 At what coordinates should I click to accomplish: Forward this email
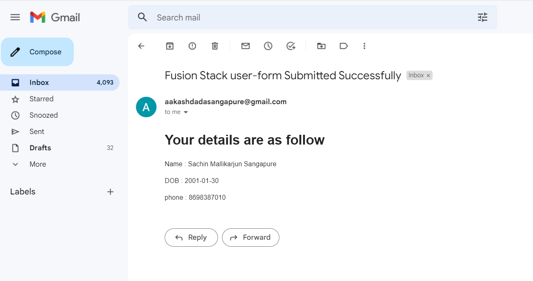(250, 237)
